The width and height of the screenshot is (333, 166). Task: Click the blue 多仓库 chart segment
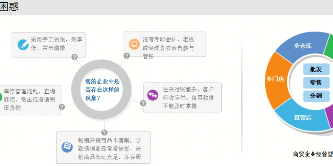303,46
